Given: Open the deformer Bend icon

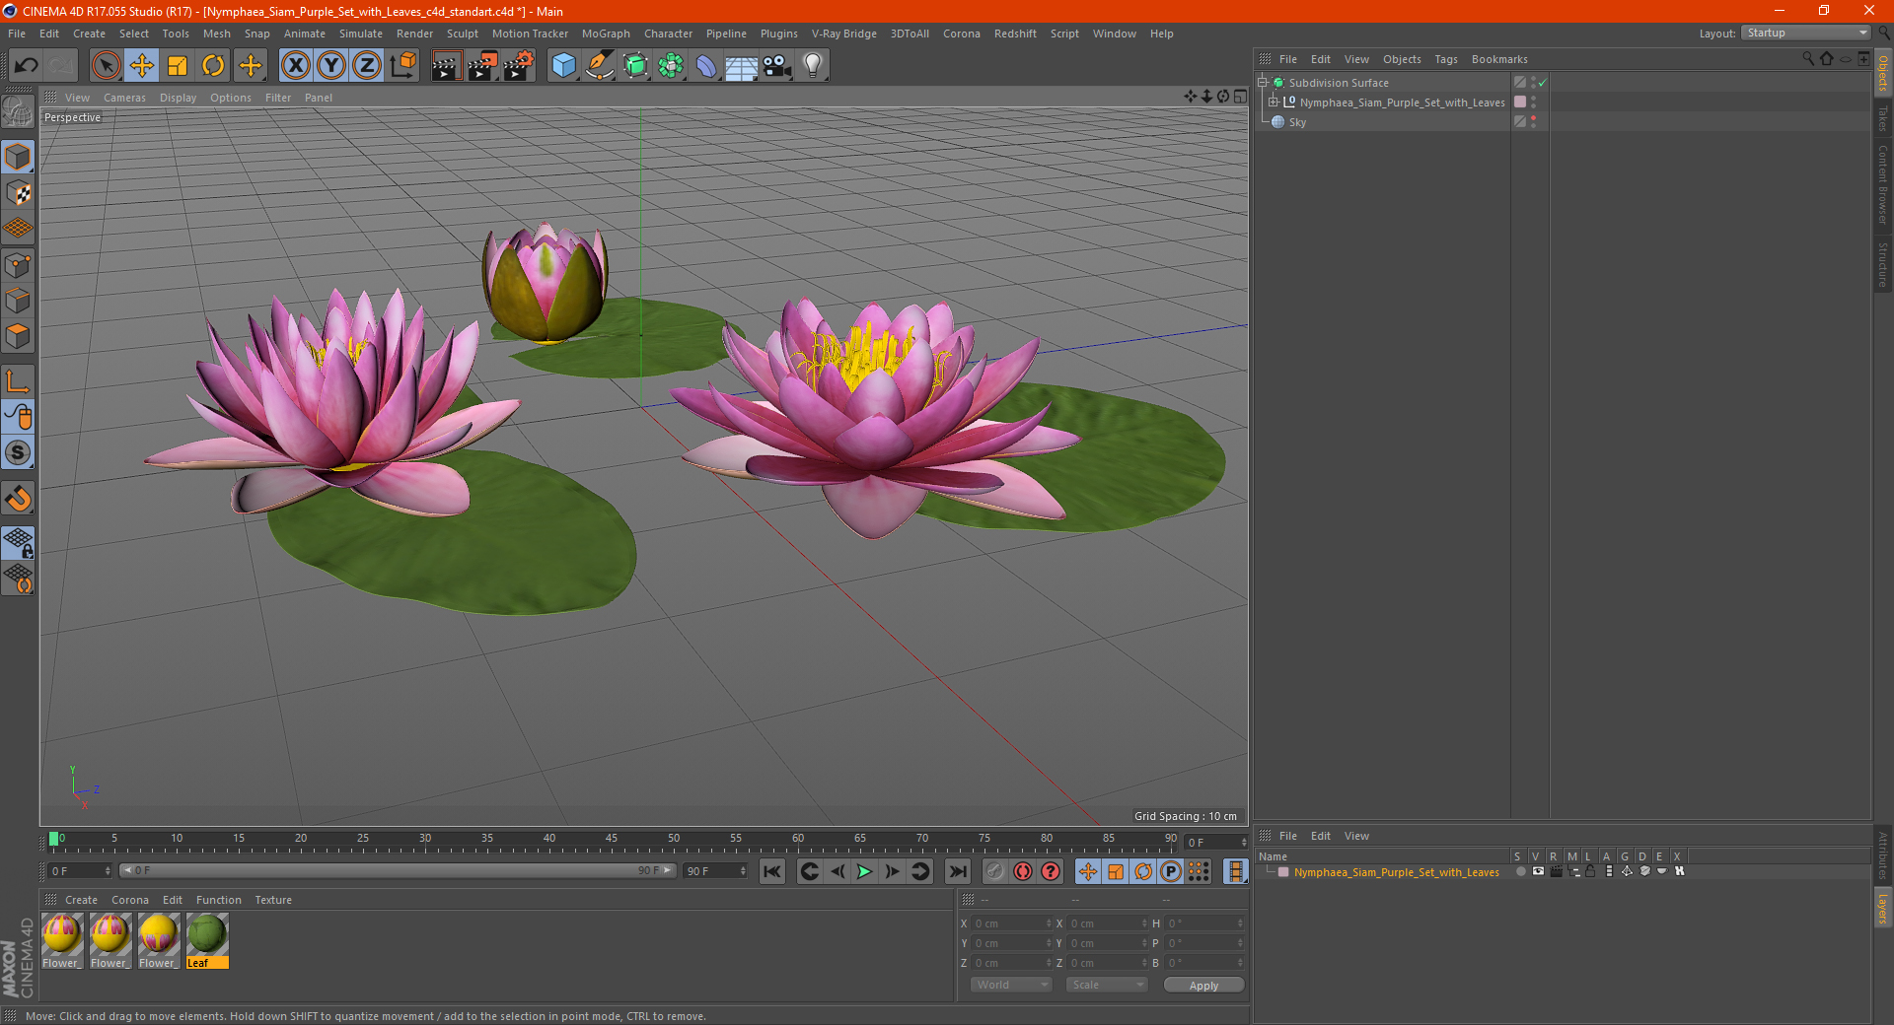Looking at the screenshot, I should point(706,66).
